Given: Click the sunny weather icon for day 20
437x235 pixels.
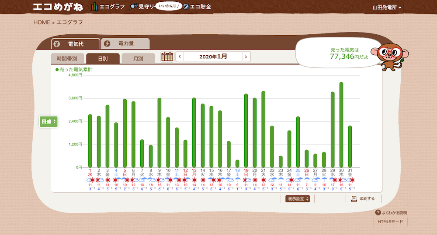Looking at the screenshot, I should tap(255, 180).
